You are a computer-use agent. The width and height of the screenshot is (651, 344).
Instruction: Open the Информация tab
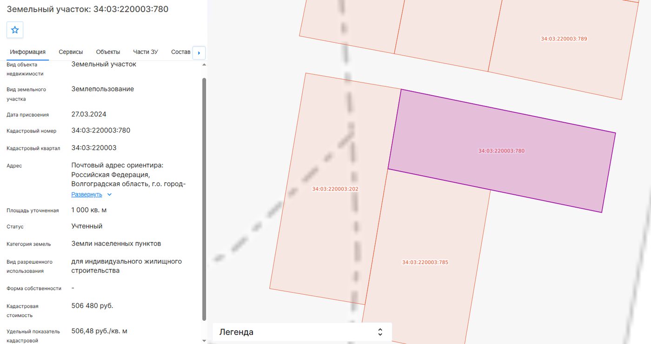(28, 52)
